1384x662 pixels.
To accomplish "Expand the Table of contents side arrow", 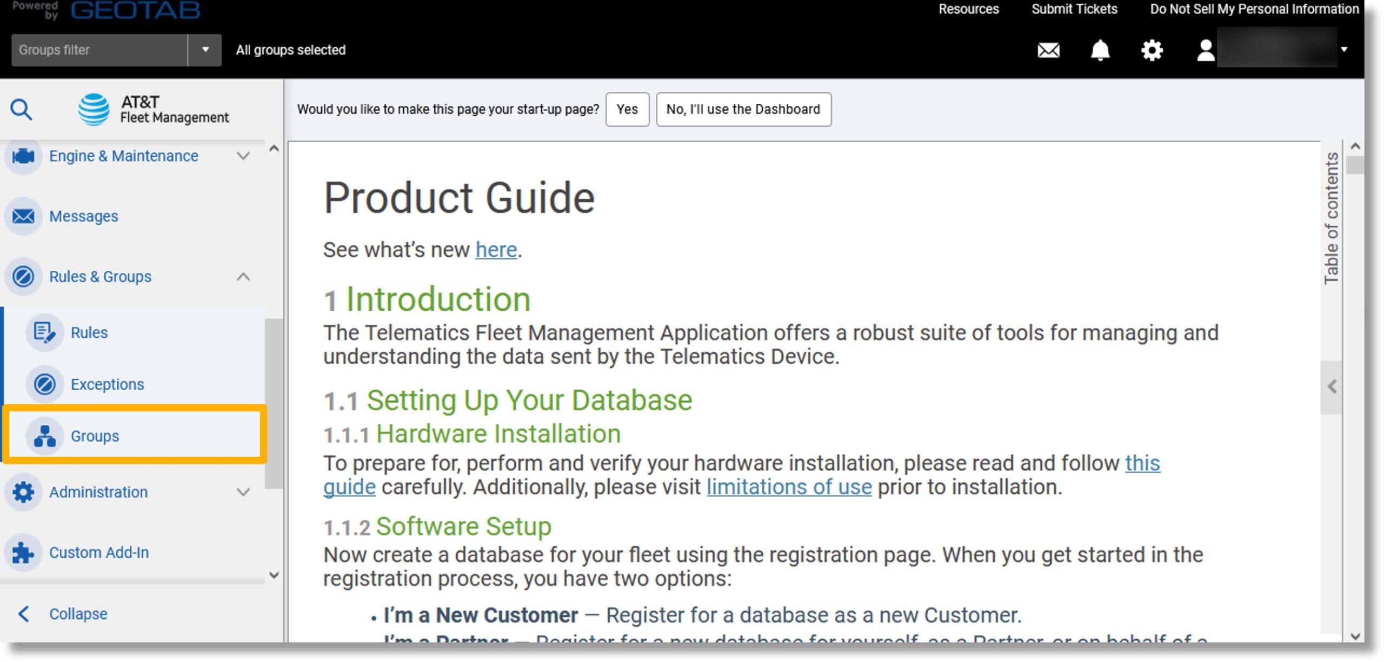I will pyautogui.click(x=1332, y=387).
